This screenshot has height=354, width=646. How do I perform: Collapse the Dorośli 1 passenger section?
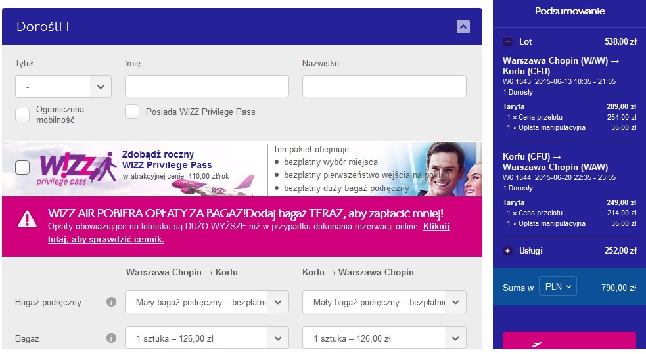463,27
